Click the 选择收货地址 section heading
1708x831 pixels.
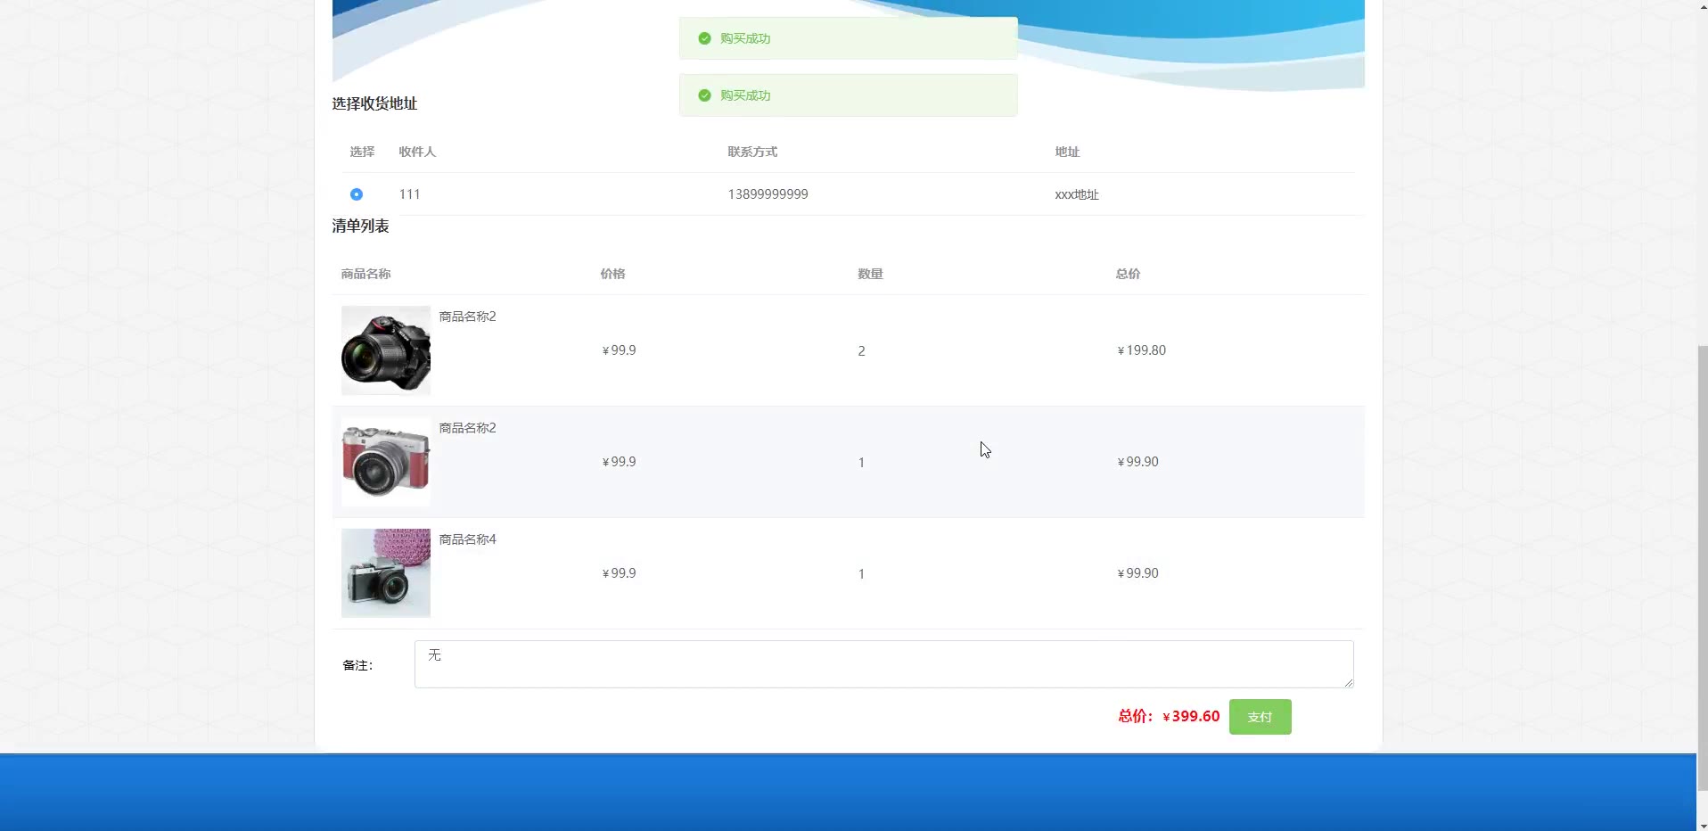(374, 103)
